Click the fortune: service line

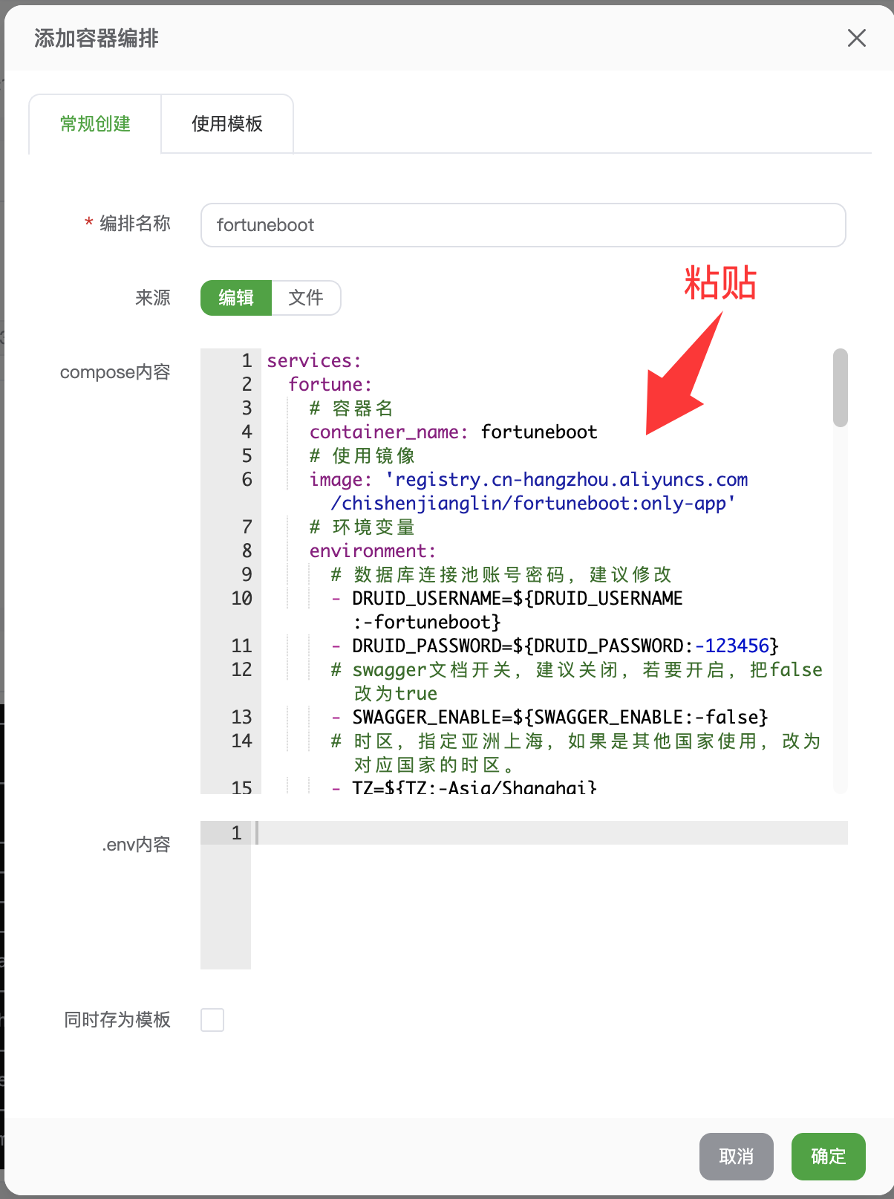[x=330, y=385]
